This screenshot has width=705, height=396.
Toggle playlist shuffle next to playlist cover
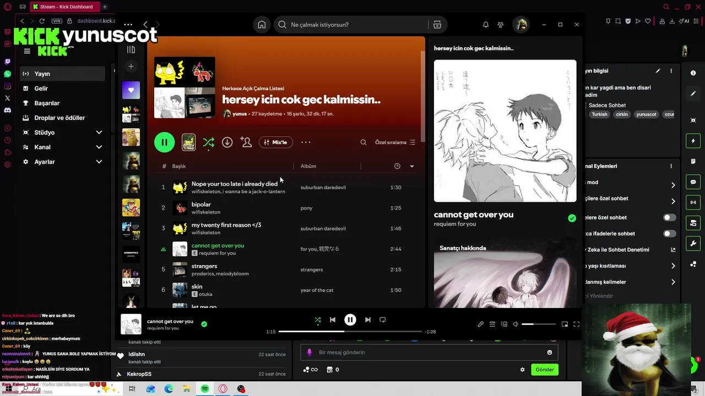click(208, 142)
